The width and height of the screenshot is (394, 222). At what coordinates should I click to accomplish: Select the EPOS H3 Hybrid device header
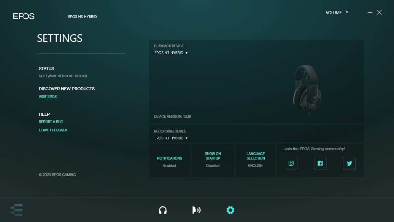point(82,17)
